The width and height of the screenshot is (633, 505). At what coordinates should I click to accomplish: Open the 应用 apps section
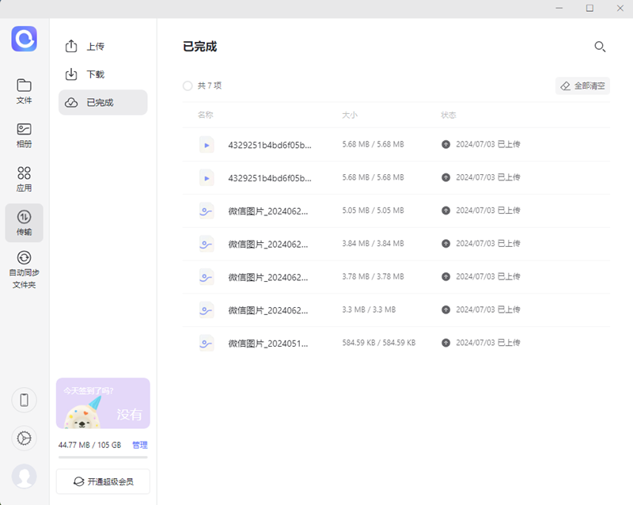point(25,177)
